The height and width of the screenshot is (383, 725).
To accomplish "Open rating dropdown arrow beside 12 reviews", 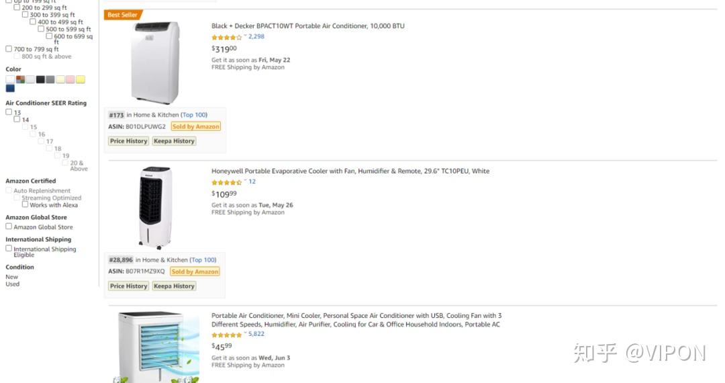I will (x=245, y=181).
